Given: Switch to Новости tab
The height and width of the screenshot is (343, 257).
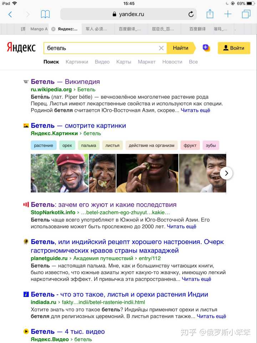Looking at the screenshot, I should coord(172,62).
